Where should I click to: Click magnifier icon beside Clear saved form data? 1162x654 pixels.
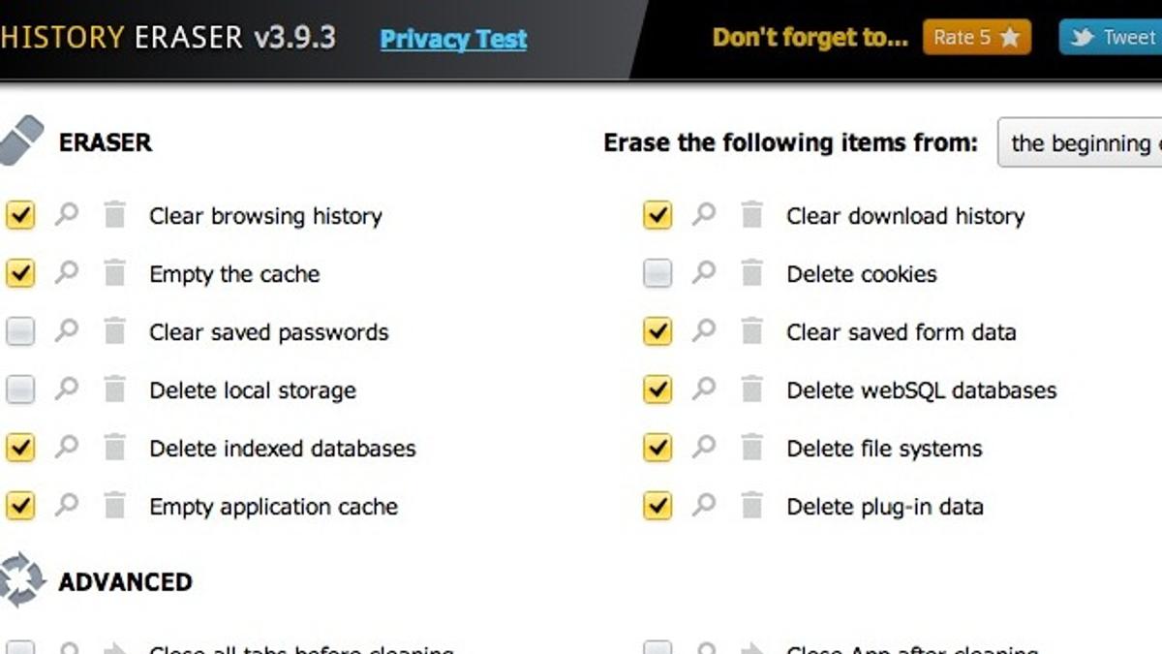[704, 330]
